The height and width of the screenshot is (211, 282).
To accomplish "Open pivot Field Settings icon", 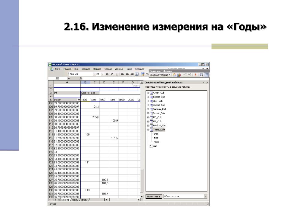I will coord(202,75).
